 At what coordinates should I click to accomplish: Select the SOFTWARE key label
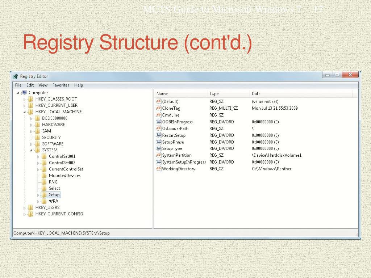click(x=53, y=144)
